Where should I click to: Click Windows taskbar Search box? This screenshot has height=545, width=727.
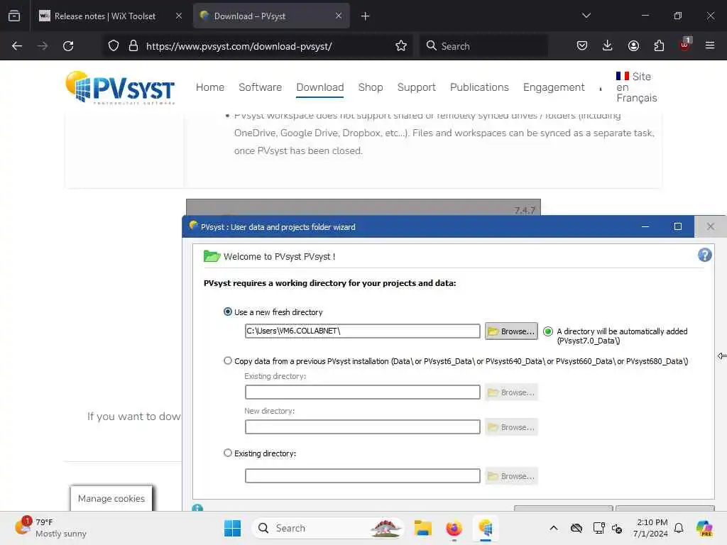point(327,528)
